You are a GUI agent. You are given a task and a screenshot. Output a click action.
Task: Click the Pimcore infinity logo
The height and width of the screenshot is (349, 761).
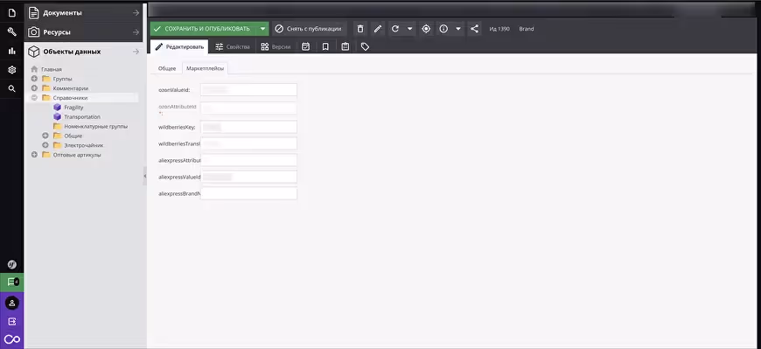click(11, 339)
